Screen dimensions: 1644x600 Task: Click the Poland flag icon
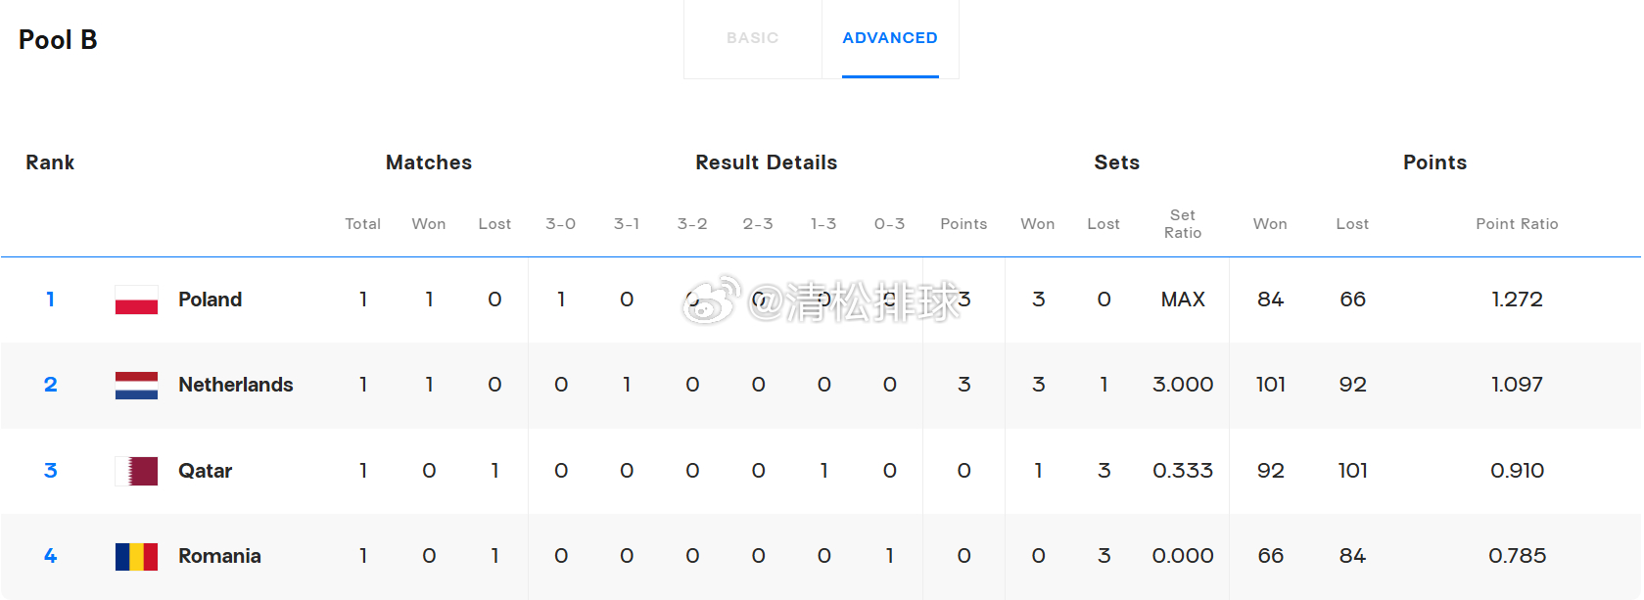coord(136,300)
